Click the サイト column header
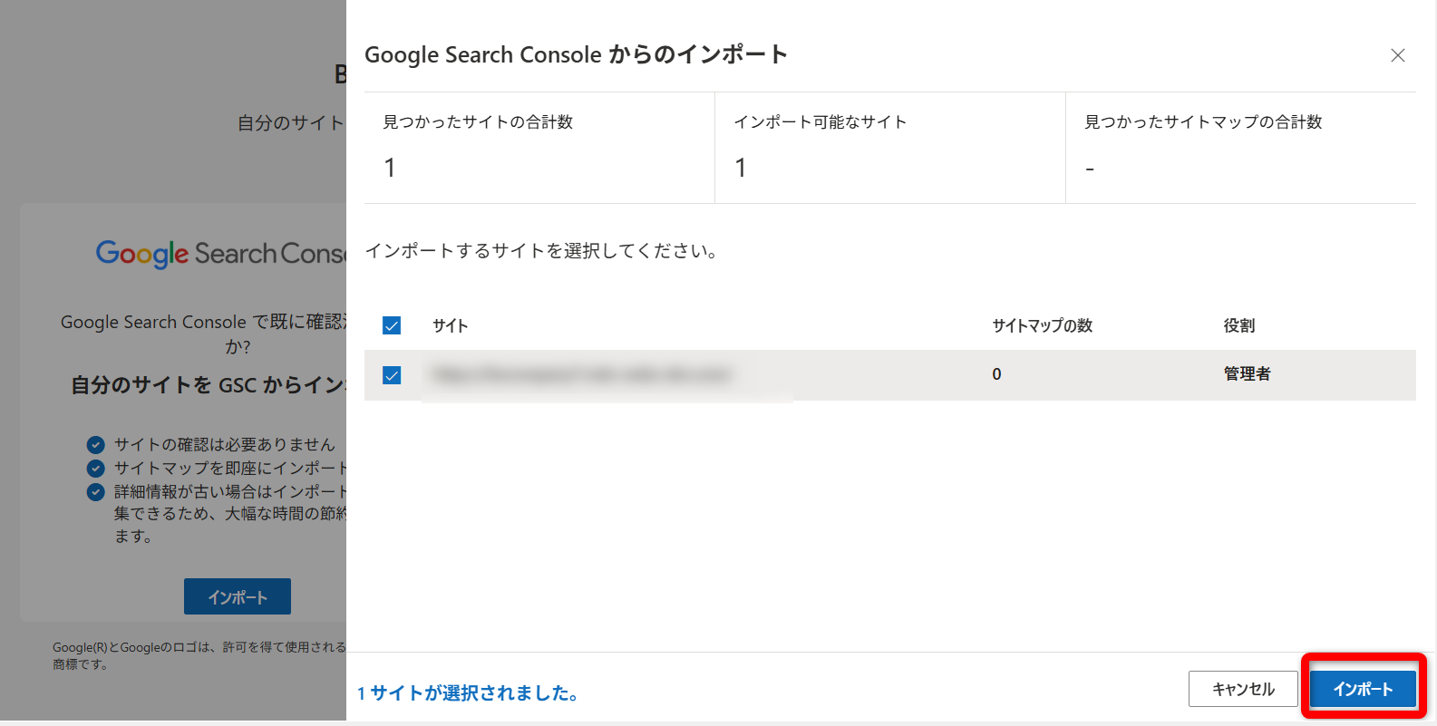Viewport: 1437px width, 726px height. pos(450,325)
